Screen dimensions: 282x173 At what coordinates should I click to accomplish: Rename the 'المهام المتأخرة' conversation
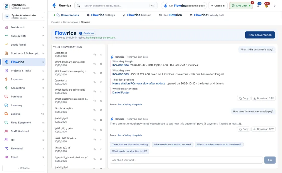pyautogui.click(x=95, y=120)
